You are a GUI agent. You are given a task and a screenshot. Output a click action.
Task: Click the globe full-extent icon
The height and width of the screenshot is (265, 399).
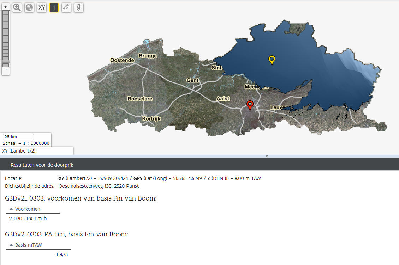click(29, 7)
